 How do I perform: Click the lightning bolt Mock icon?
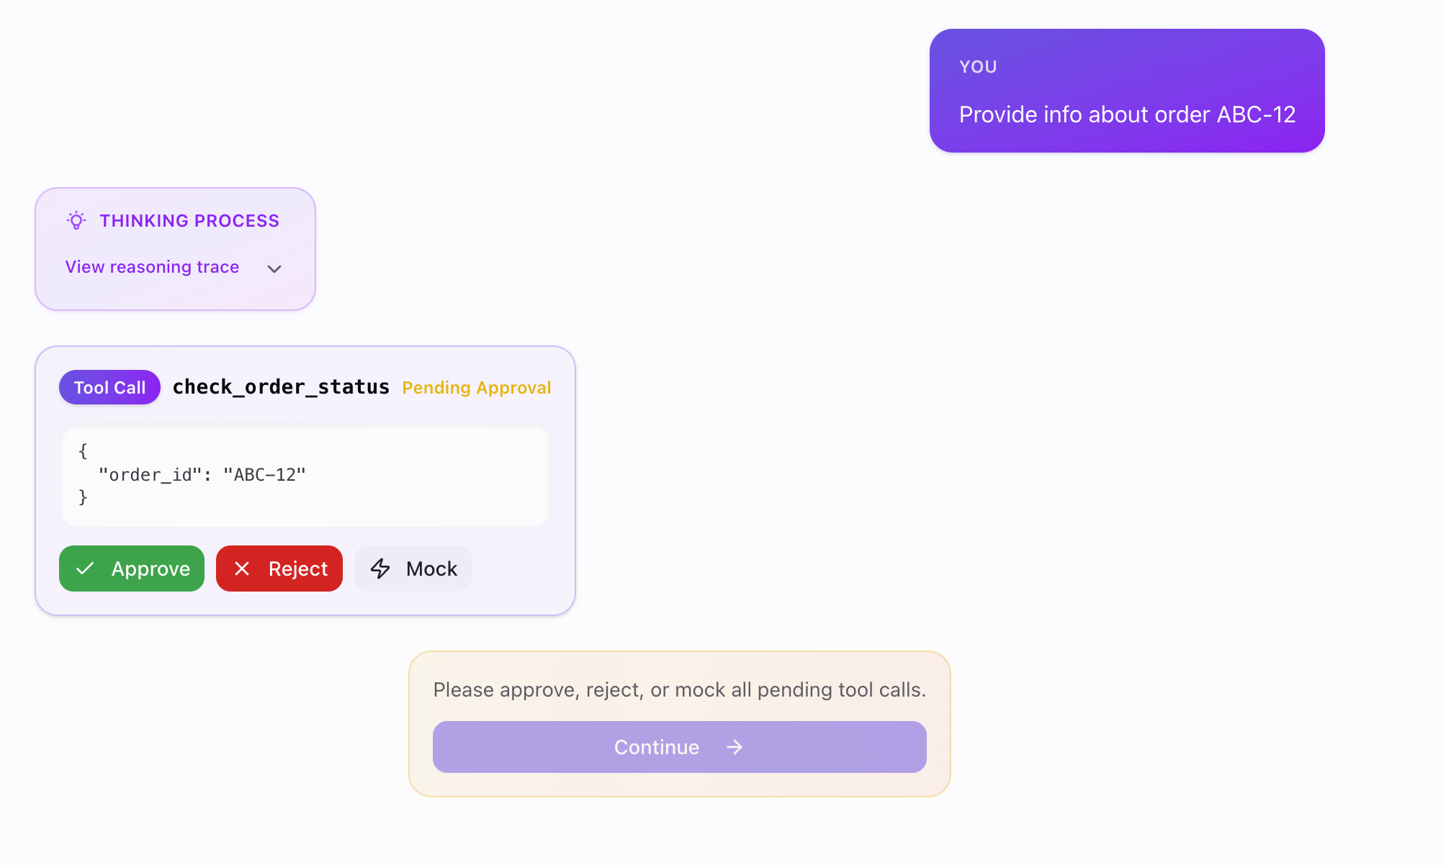[x=380, y=569]
